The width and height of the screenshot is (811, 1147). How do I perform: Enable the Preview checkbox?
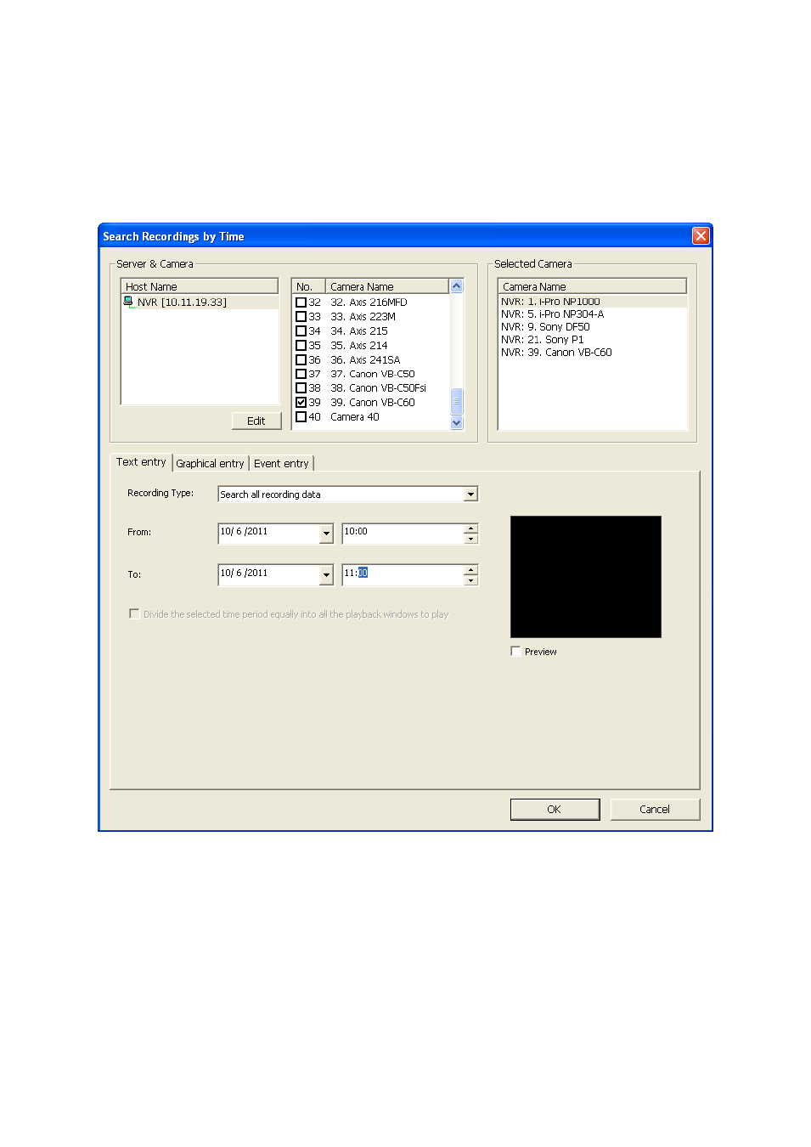click(515, 652)
